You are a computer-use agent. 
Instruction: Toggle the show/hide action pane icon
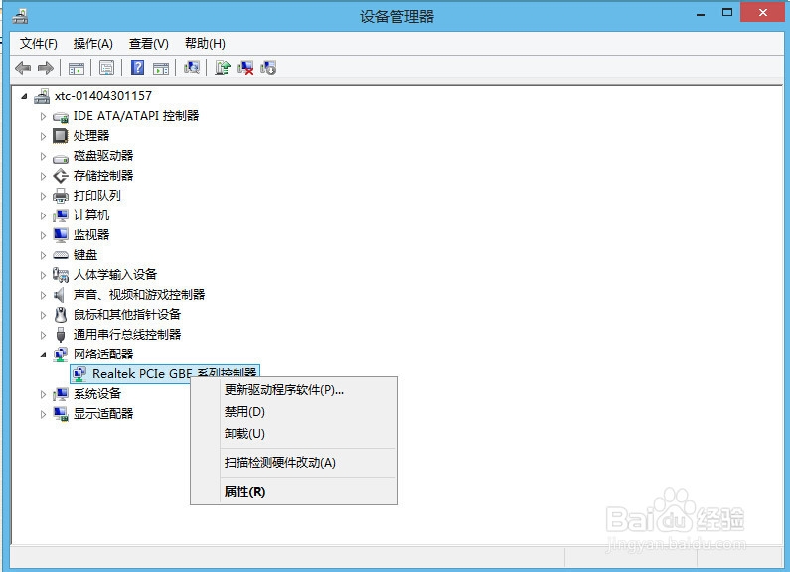click(x=161, y=68)
